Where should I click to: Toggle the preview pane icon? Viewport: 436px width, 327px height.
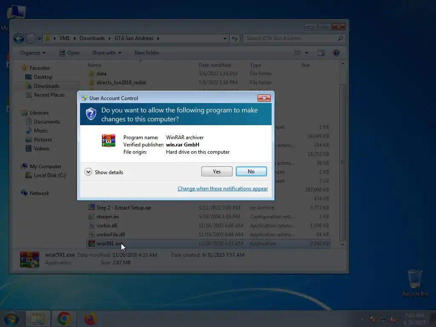coord(321,53)
